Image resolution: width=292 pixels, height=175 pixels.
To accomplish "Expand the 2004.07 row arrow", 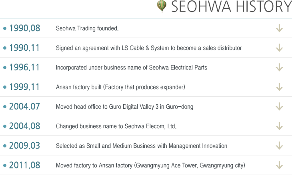I will [279, 107].
